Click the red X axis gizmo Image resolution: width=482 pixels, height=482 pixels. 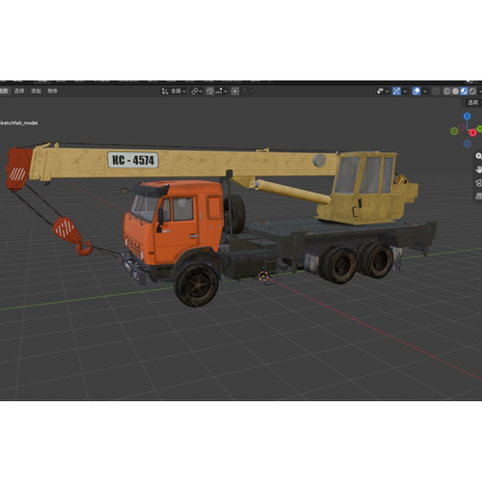(x=472, y=132)
